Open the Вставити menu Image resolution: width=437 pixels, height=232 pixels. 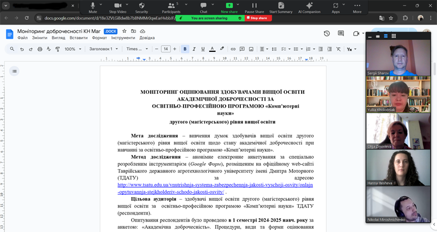coord(79,38)
